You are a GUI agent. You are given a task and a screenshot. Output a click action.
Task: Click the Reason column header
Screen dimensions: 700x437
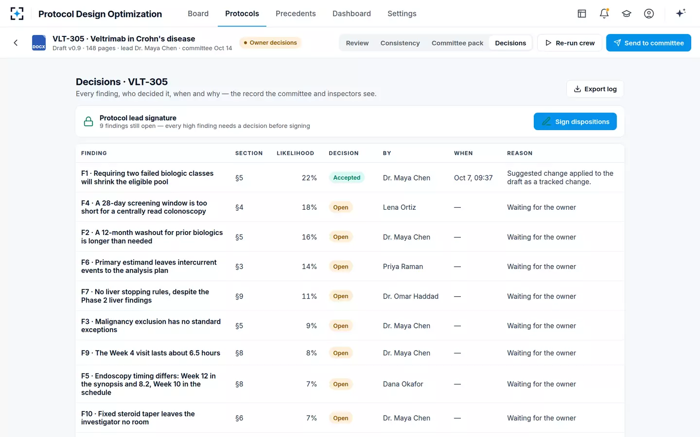point(520,153)
